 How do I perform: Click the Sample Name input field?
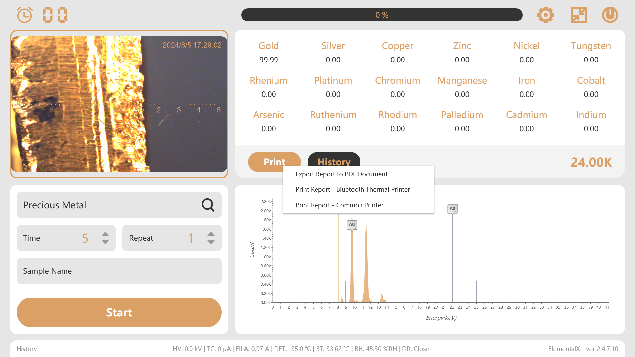pyautogui.click(x=119, y=271)
